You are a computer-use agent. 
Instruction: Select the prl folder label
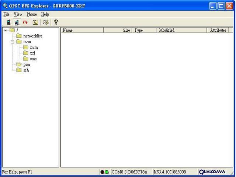pyautogui.click(x=32, y=53)
